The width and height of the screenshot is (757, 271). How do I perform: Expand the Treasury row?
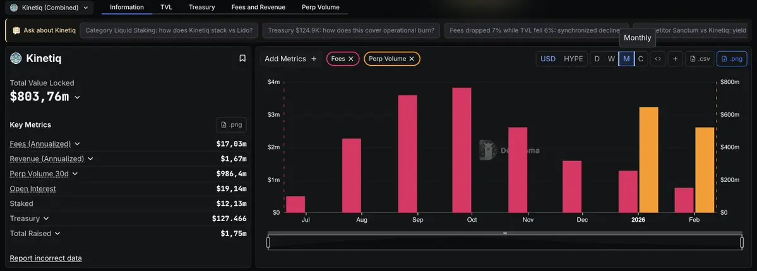click(46, 219)
